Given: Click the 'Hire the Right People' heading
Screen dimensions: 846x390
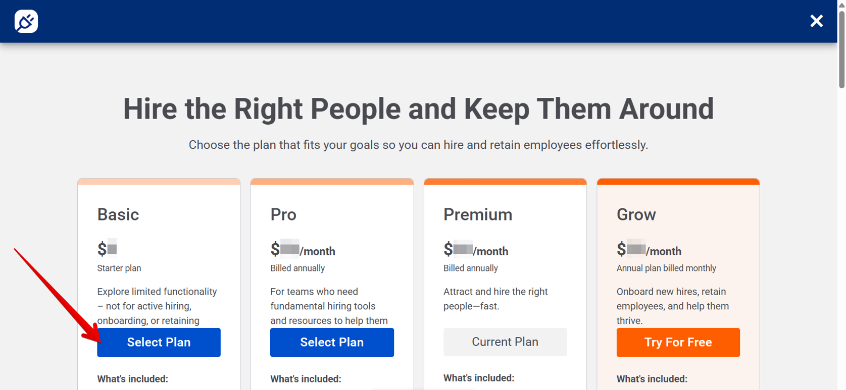Looking at the screenshot, I should pyautogui.click(x=418, y=108).
